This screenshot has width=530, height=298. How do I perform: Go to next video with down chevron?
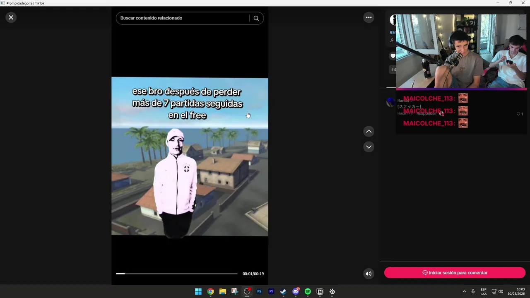click(x=369, y=147)
